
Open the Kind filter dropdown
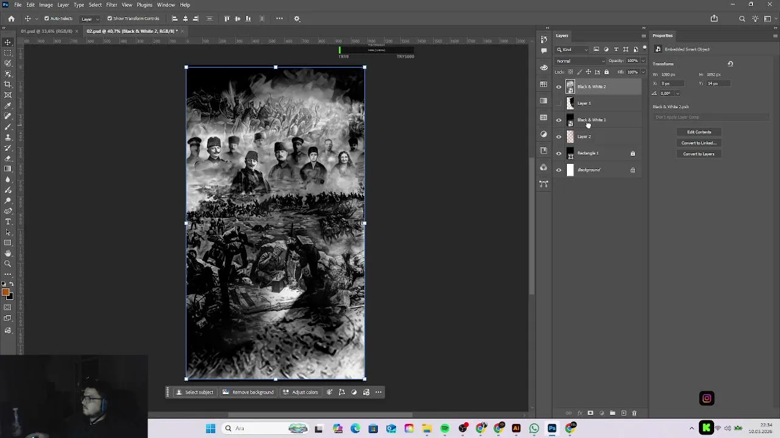(572, 49)
